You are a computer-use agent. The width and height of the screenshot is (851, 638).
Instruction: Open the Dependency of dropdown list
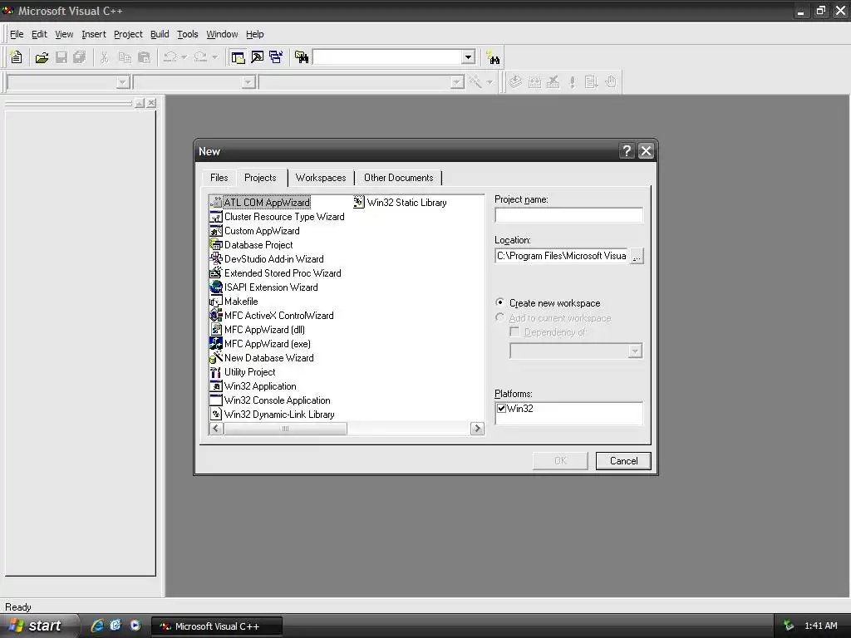click(x=634, y=351)
